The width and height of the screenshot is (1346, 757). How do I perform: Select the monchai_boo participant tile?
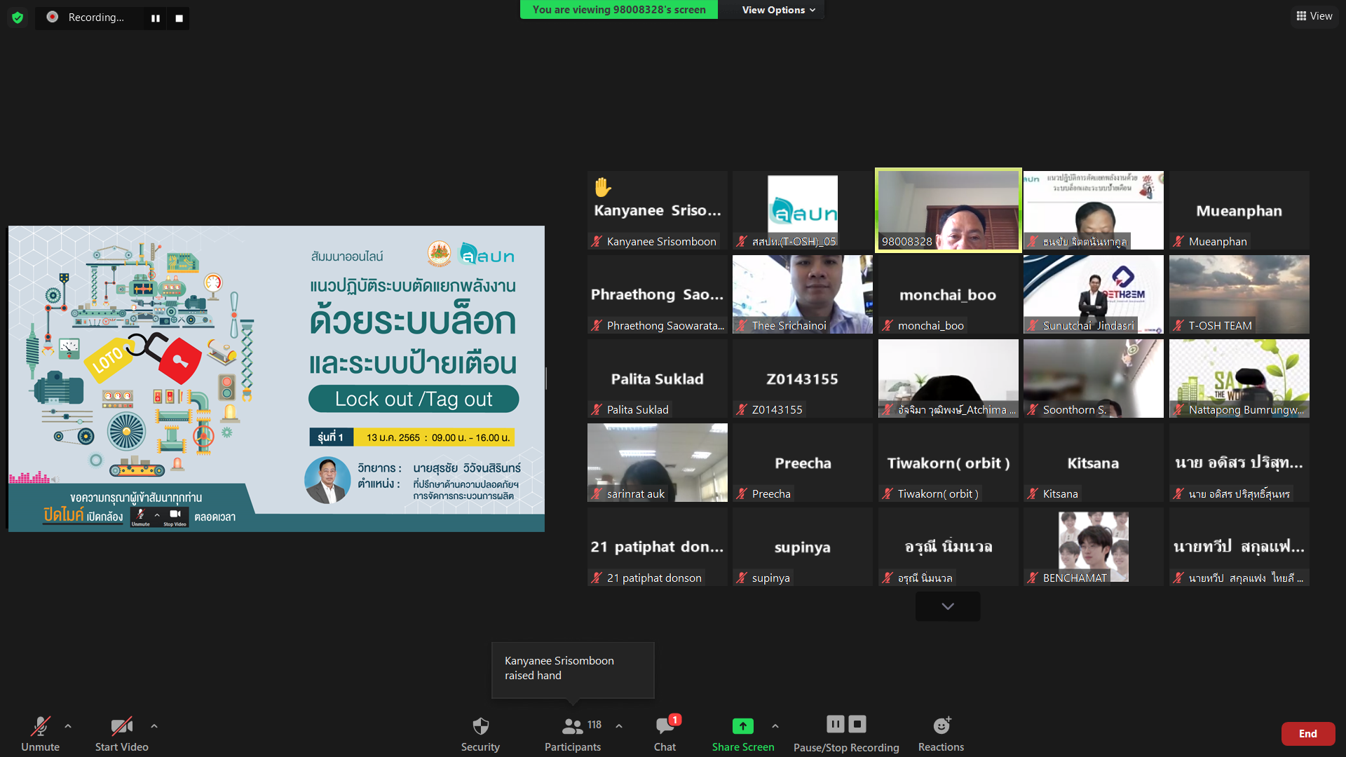click(x=949, y=294)
